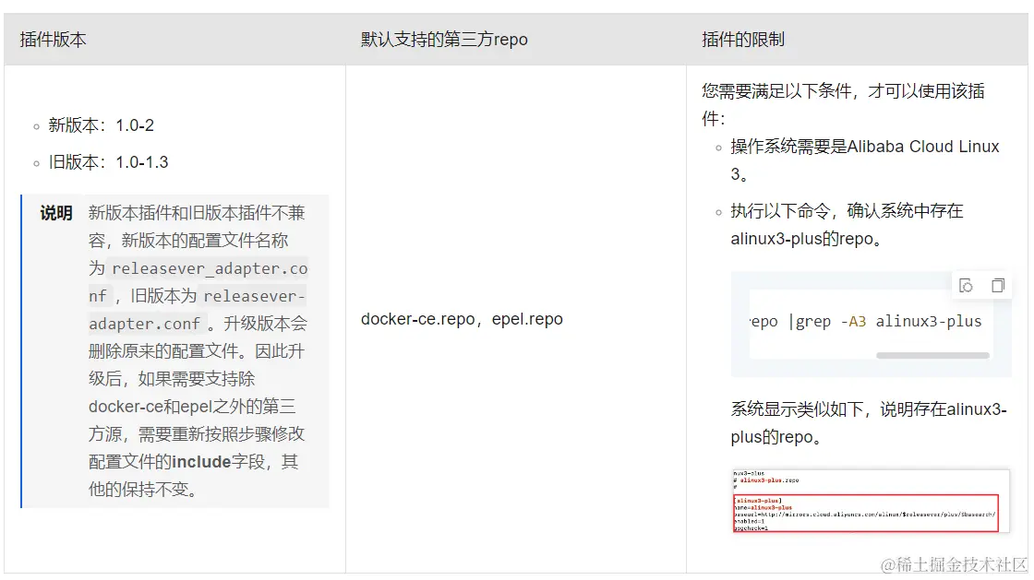
Task: Click the run-in-shell icon beside the copy icon
Action: (x=966, y=286)
